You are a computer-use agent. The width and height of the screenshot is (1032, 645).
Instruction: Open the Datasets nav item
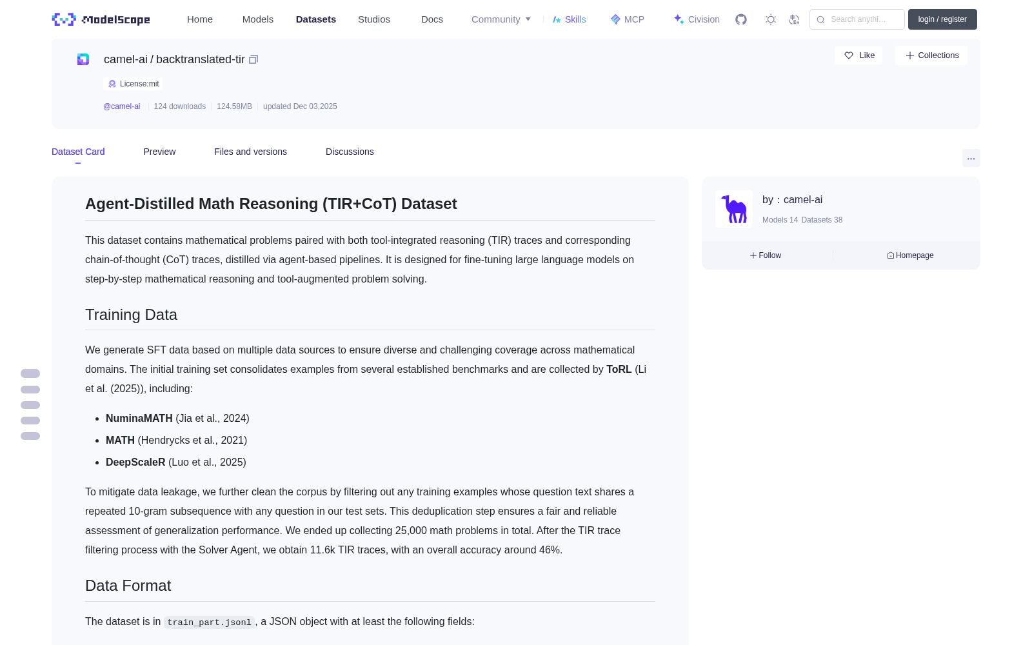click(x=316, y=19)
